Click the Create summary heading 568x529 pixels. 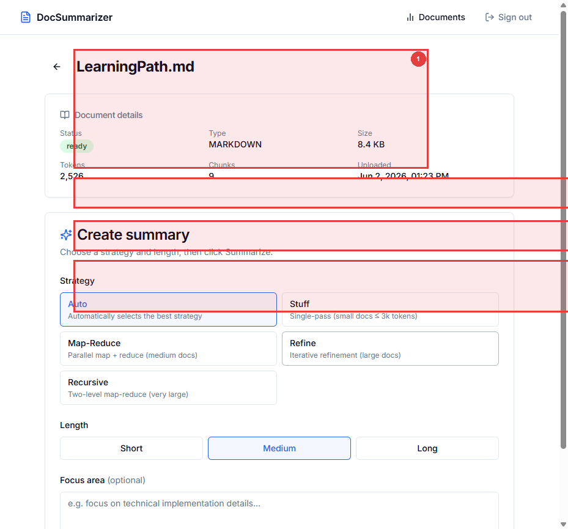tap(133, 235)
